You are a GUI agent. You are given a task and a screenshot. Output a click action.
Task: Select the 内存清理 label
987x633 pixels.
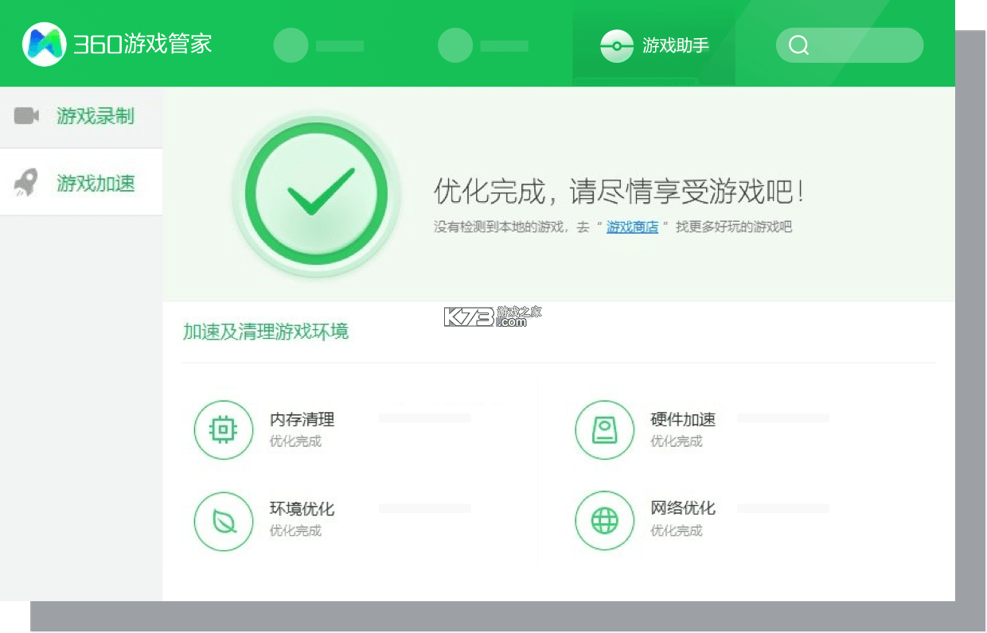[302, 419]
